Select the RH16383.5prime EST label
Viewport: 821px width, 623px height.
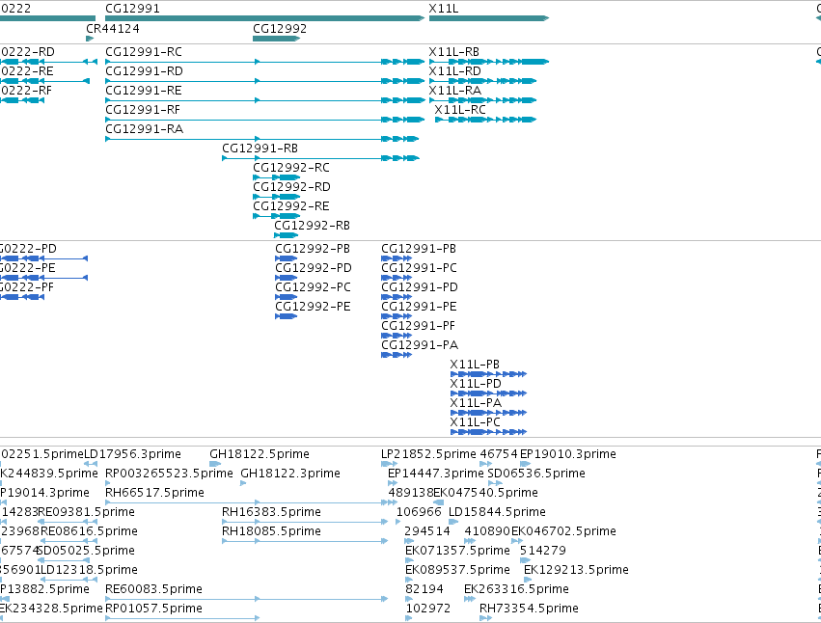[271, 512]
